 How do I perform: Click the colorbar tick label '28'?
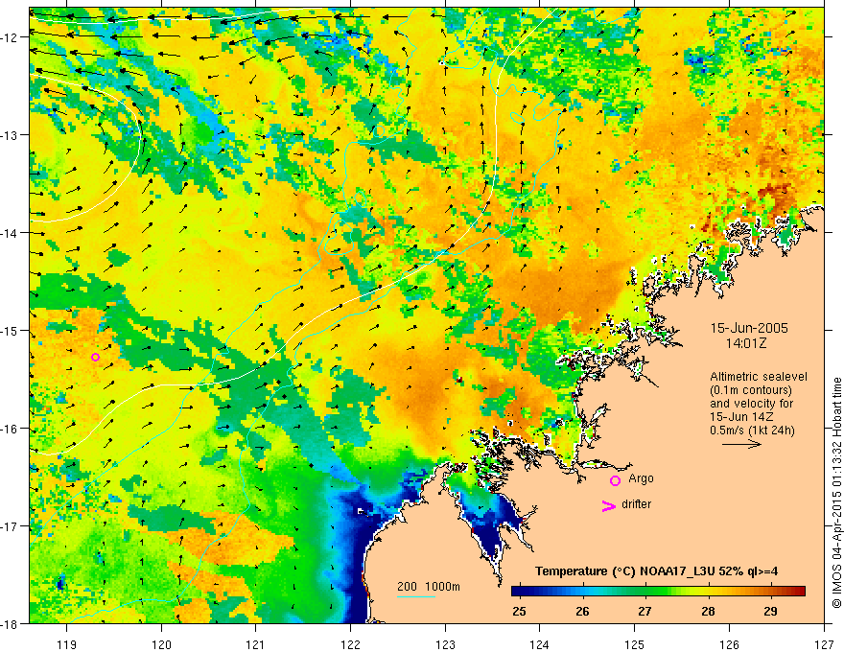click(x=708, y=611)
